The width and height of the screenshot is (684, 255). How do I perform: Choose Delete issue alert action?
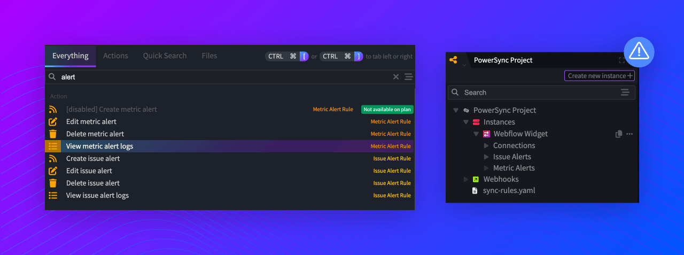click(230, 183)
